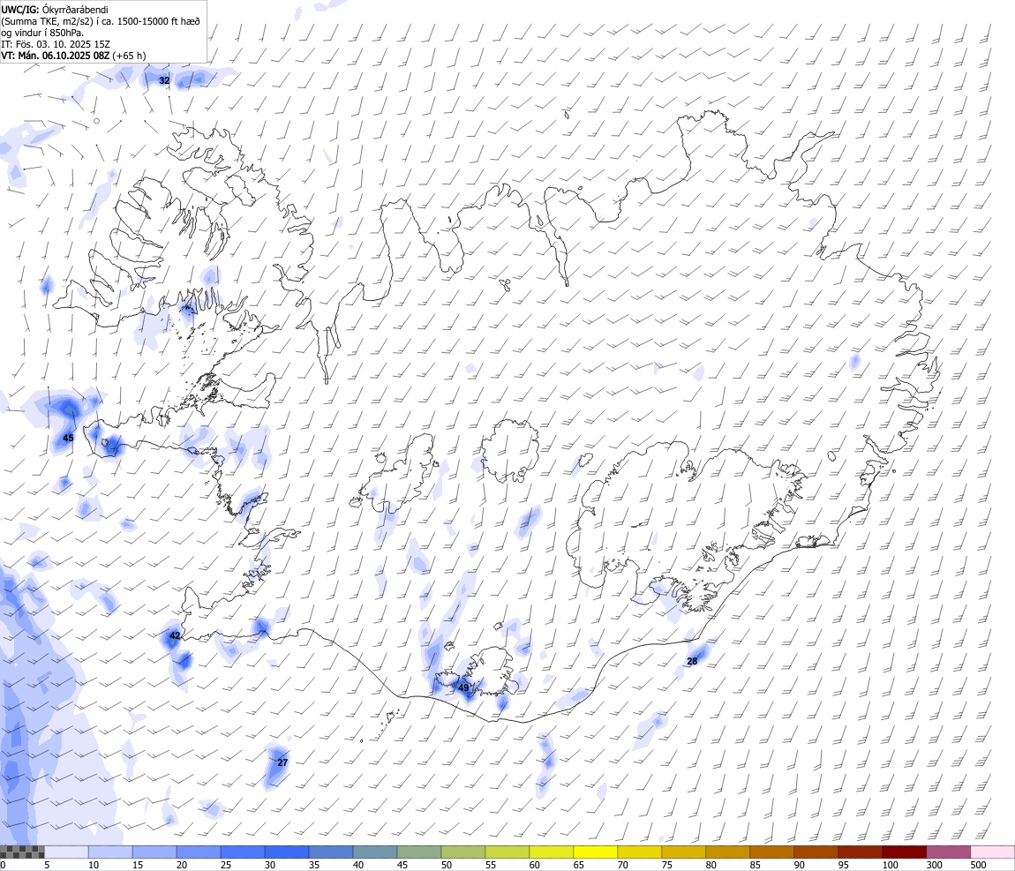The height and width of the screenshot is (871, 1015).
Task: Click the legend tick label 500
Action: coord(979,865)
